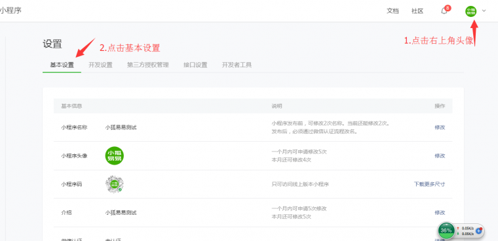Click the 小程序码 row label
Image resolution: width=498 pixels, height=241 pixels.
click(71, 184)
